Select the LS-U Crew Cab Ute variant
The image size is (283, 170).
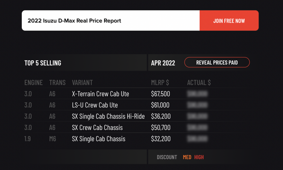95,105
